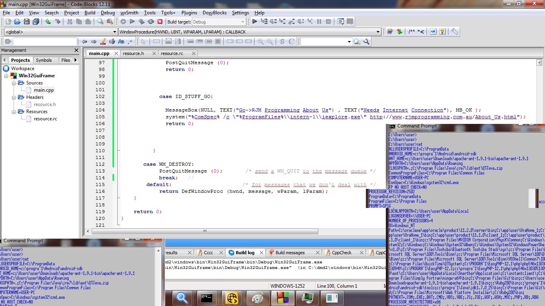Toggle selected-text-only search option
The width and height of the screenshot is (545, 306).
(112, 41)
